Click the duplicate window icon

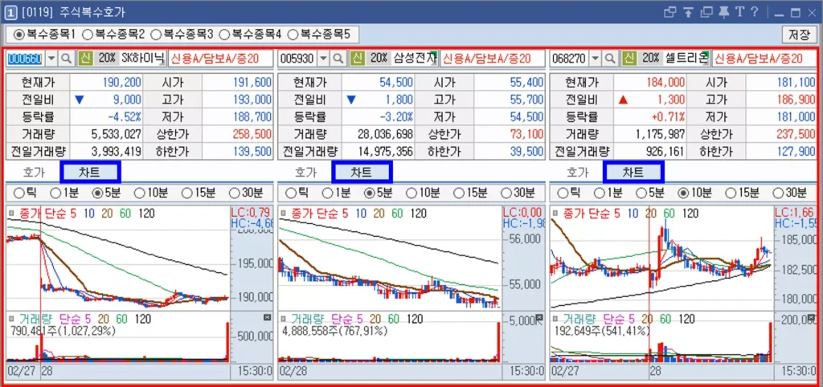pyautogui.click(x=707, y=12)
